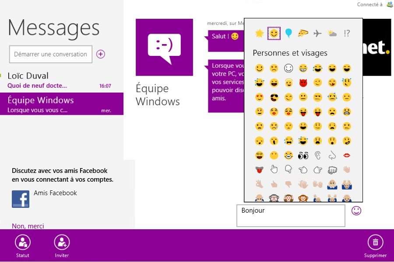
Task: Insert the thumbs up emoji
Action: coord(274,185)
